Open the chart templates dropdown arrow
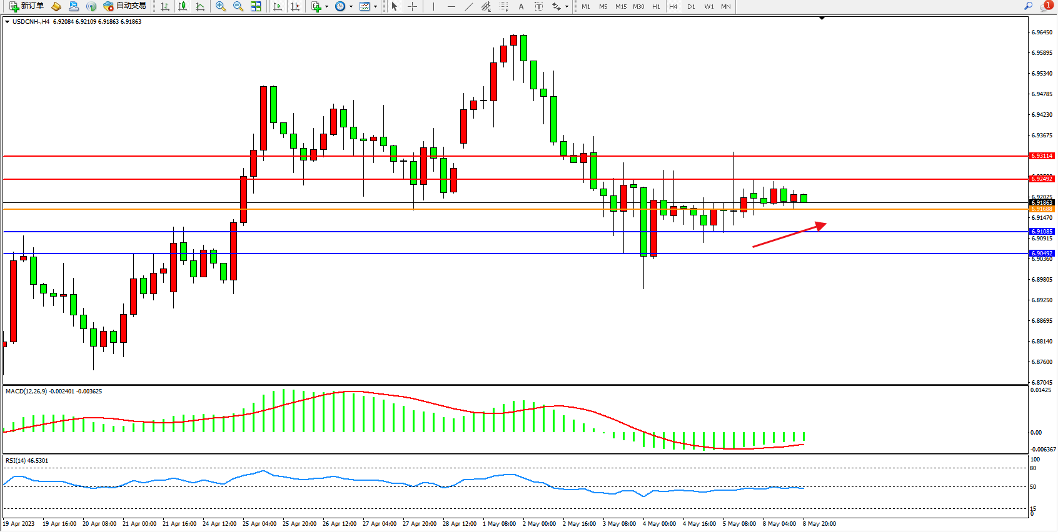This screenshot has width=1058, height=532. click(x=375, y=7)
